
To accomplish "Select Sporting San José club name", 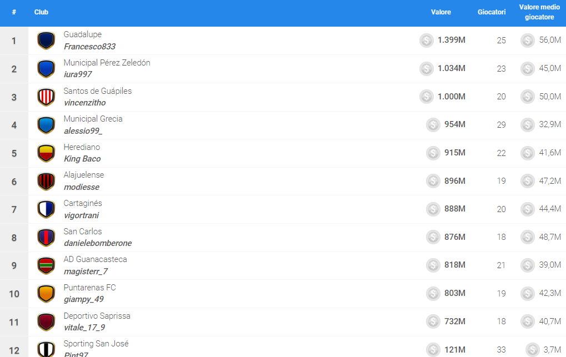I will click(96, 344).
